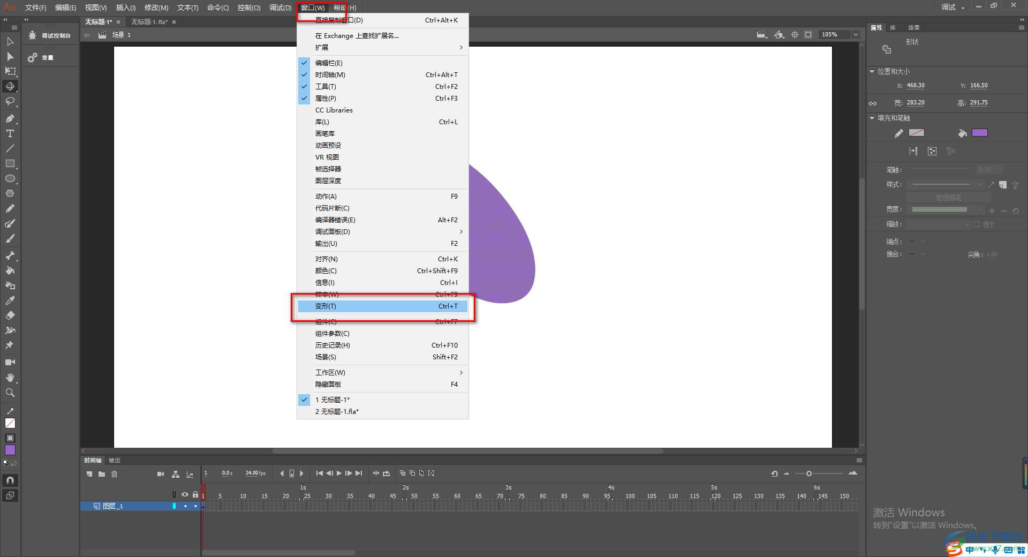Select the Ink Bottle tool

(x=10, y=285)
